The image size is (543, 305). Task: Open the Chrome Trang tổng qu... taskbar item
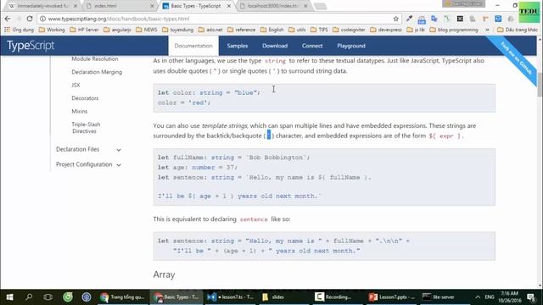[x=122, y=297]
